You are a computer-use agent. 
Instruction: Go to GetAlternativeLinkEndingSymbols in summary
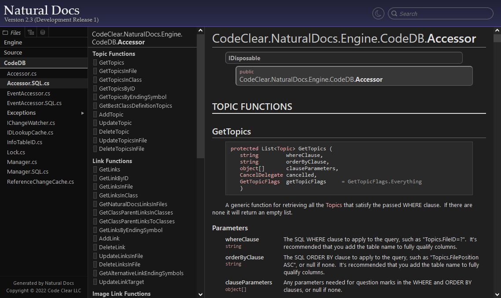[141, 273]
